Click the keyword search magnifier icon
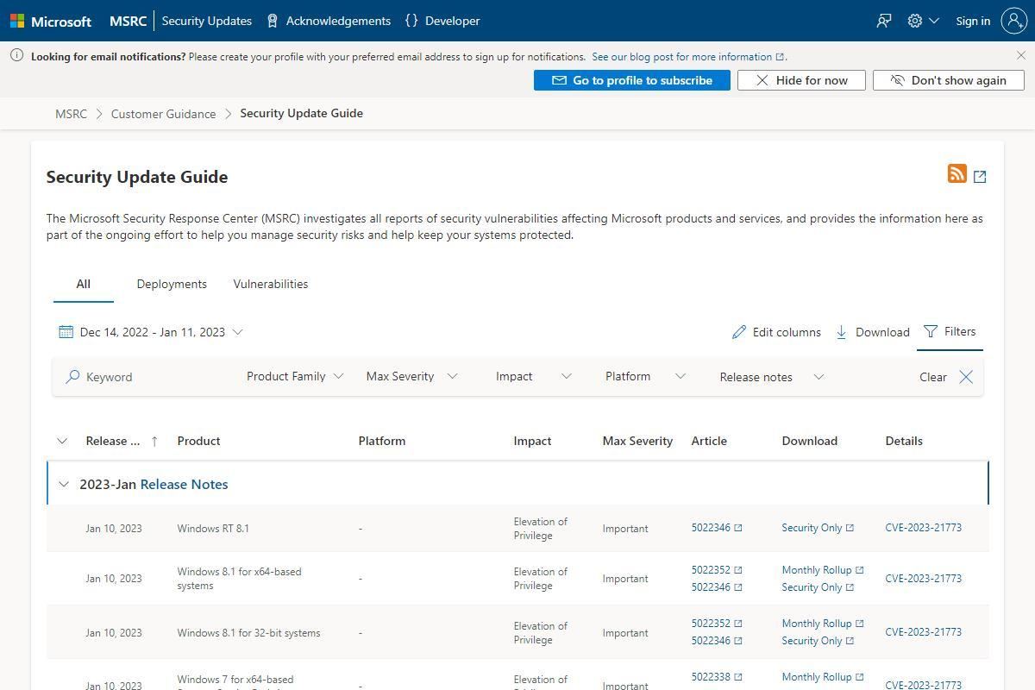The image size is (1035, 690). point(73,377)
